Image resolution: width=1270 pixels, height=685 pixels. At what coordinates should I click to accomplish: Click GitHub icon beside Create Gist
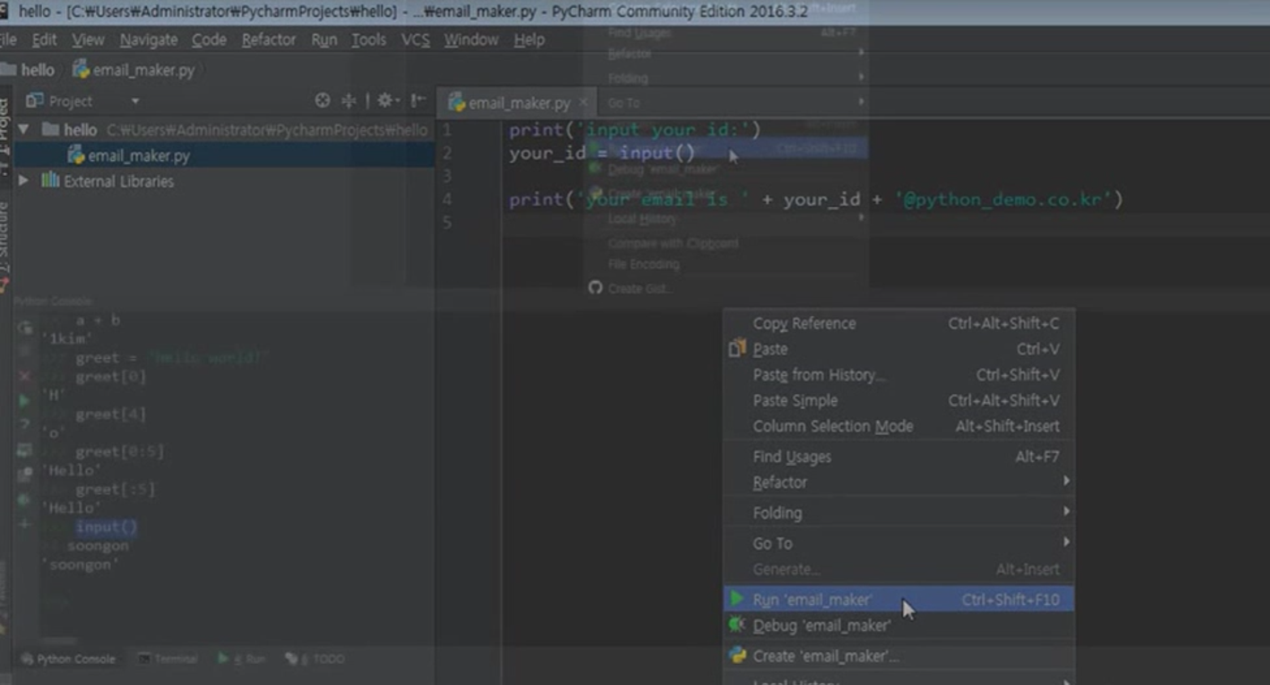point(595,288)
